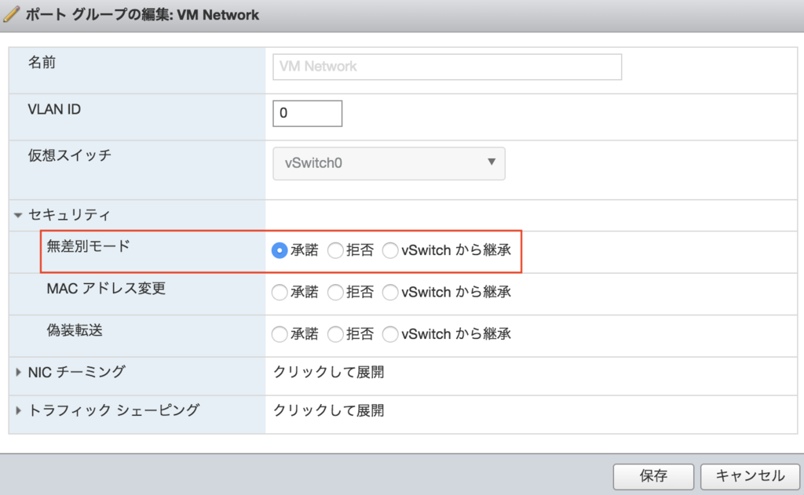Select 承諾 for 無差別モード

tap(280, 250)
